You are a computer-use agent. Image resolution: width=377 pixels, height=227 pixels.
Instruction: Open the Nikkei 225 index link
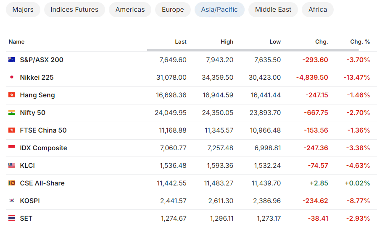(x=37, y=78)
